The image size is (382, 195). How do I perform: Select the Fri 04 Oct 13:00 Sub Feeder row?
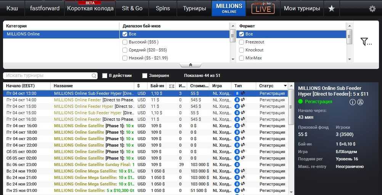[146, 93]
